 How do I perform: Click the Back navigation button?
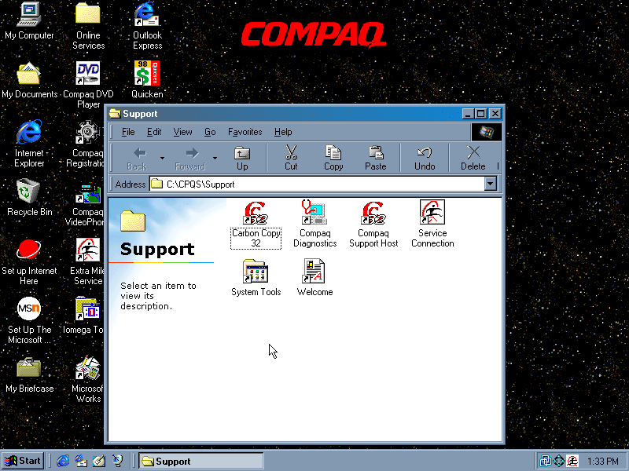coord(137,159)
